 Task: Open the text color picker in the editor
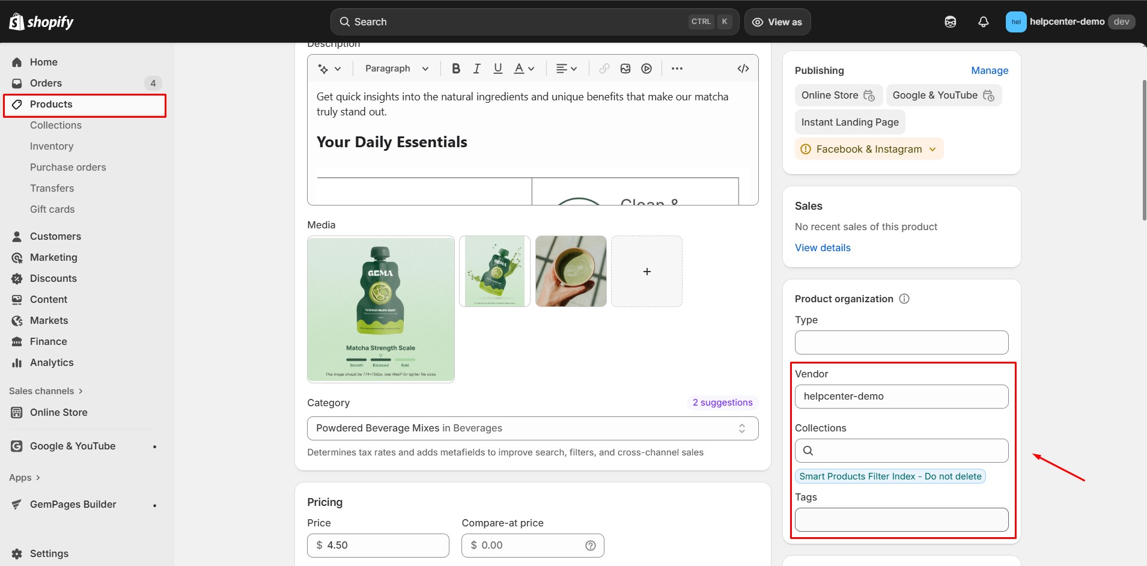[x=523, y=68]
